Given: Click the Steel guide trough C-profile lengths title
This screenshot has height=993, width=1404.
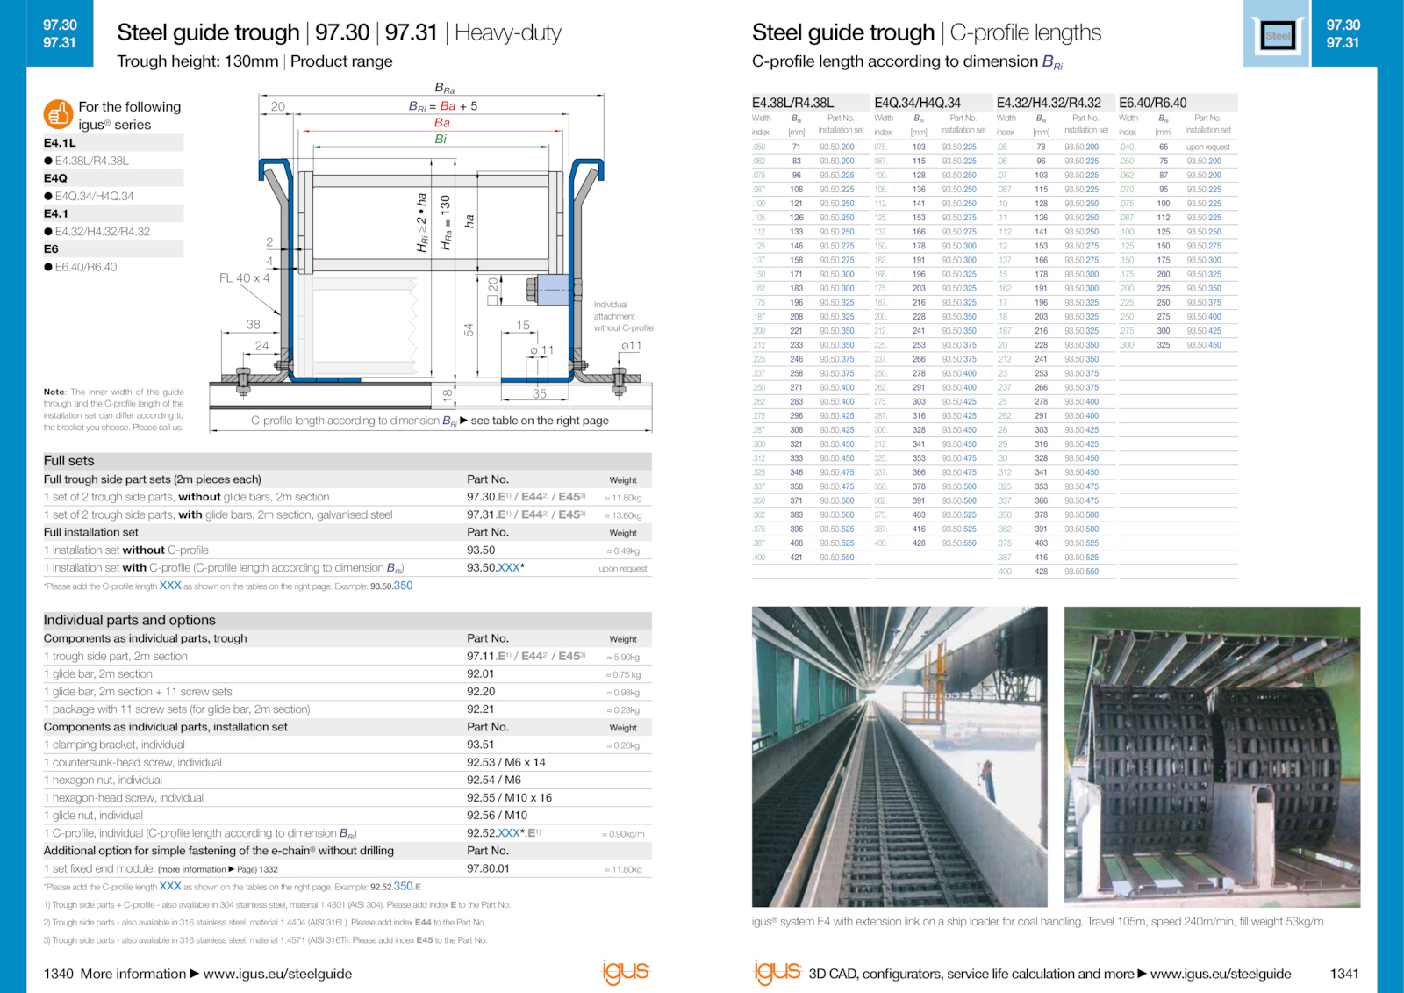Looking at the screenshot, I should click(927, 32).
